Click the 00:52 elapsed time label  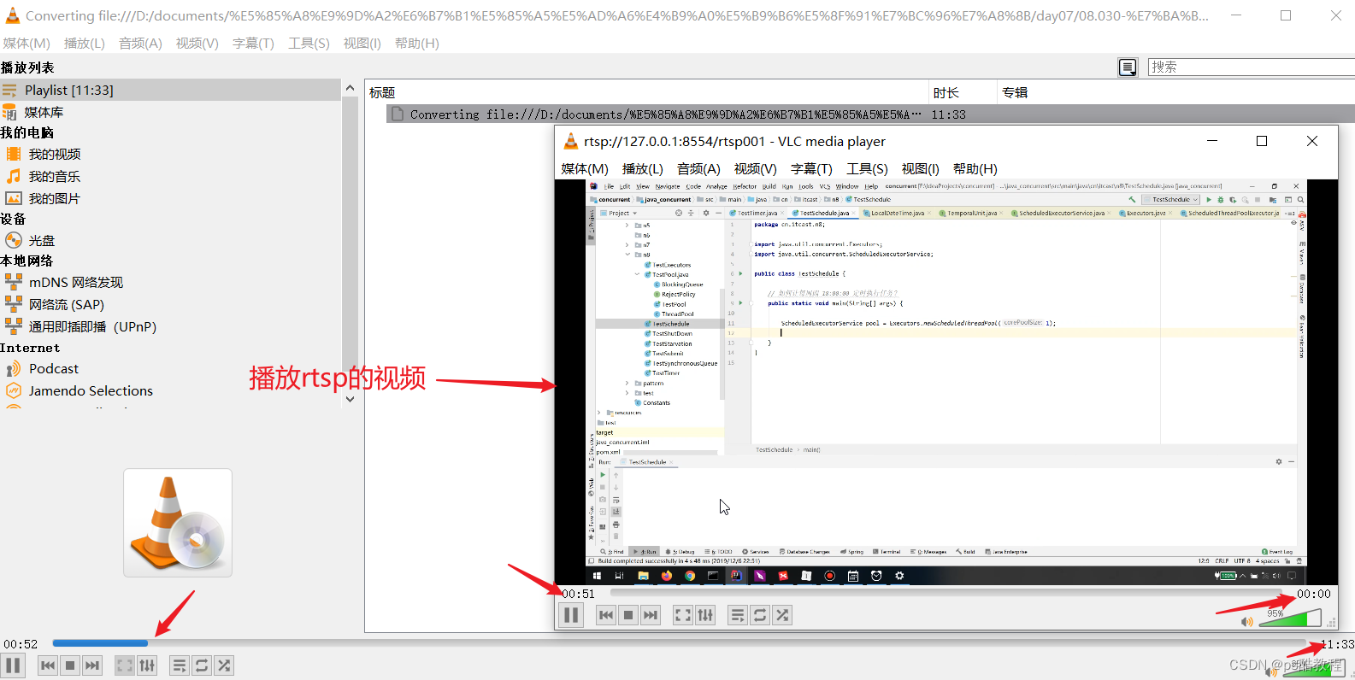(21, 644)
